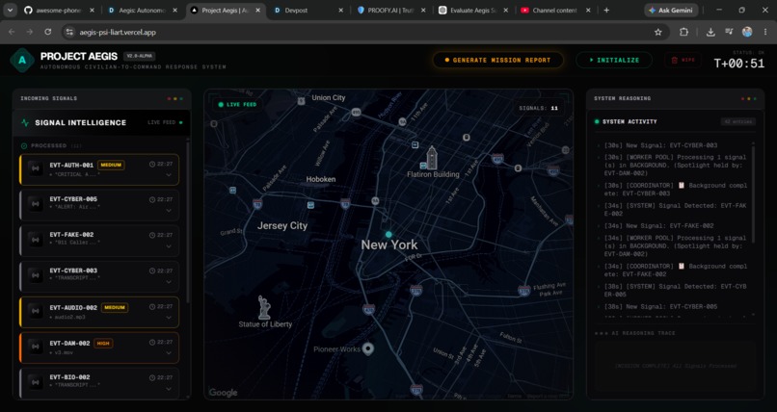
Task: Open the site information icon in address bar
Action: click(69, 32)
